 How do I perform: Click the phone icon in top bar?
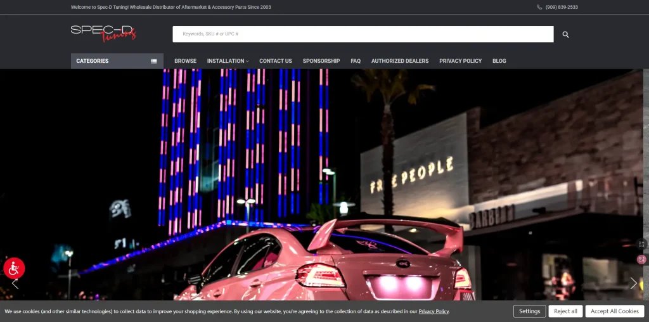(539, 8)
